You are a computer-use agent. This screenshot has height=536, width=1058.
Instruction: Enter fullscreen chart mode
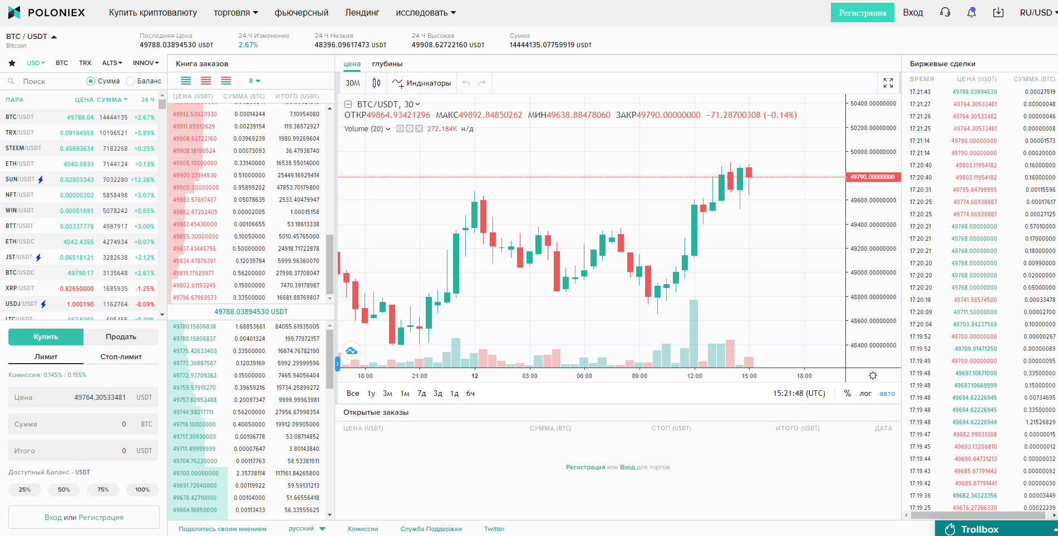pos(888,83)
